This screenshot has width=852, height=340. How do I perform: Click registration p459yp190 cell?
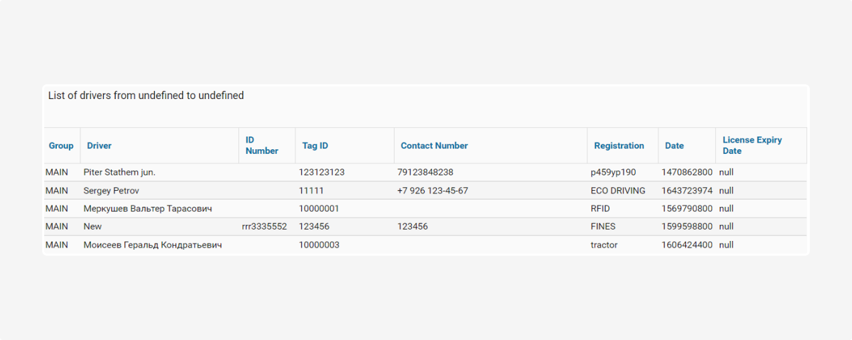click(x=613, y=173)
